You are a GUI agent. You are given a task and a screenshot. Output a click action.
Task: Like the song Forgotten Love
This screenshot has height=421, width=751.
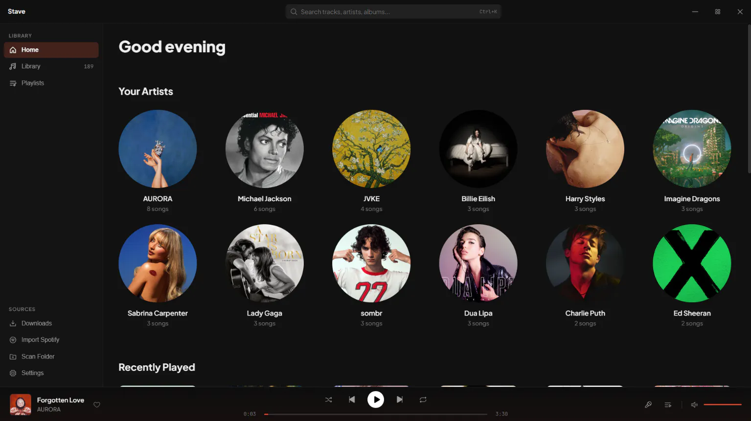tap(97, 405)
